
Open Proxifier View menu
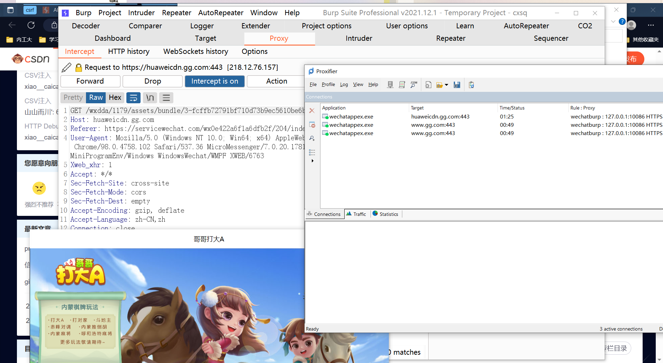(x=358, y=85)
